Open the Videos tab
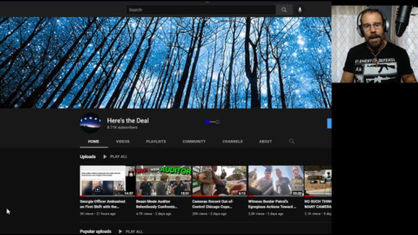Viewport: 418px width, 235px height. (123, 141)
